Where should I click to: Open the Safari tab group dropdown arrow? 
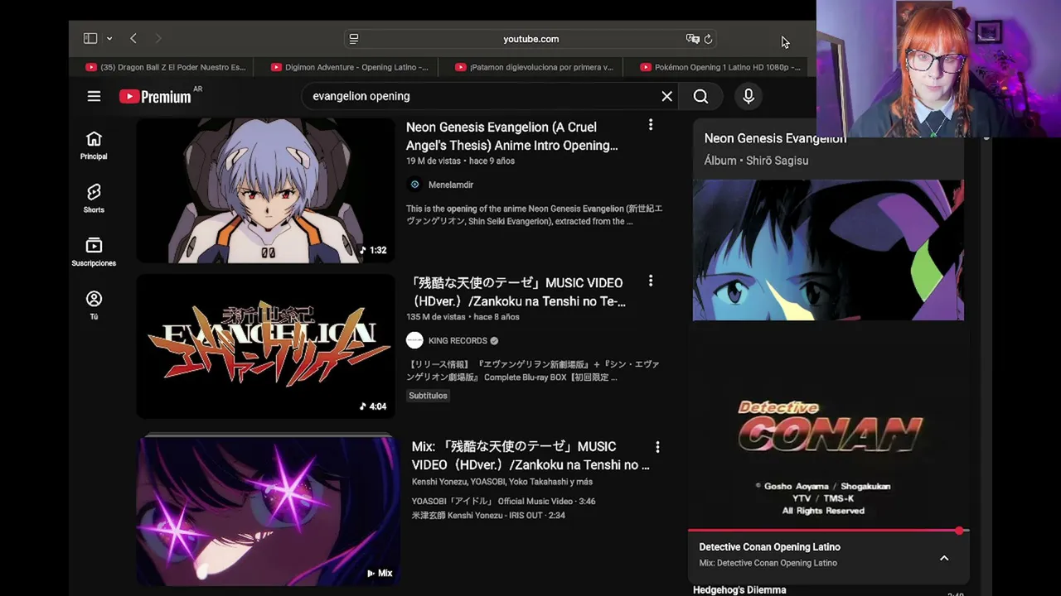pos(109,39)
